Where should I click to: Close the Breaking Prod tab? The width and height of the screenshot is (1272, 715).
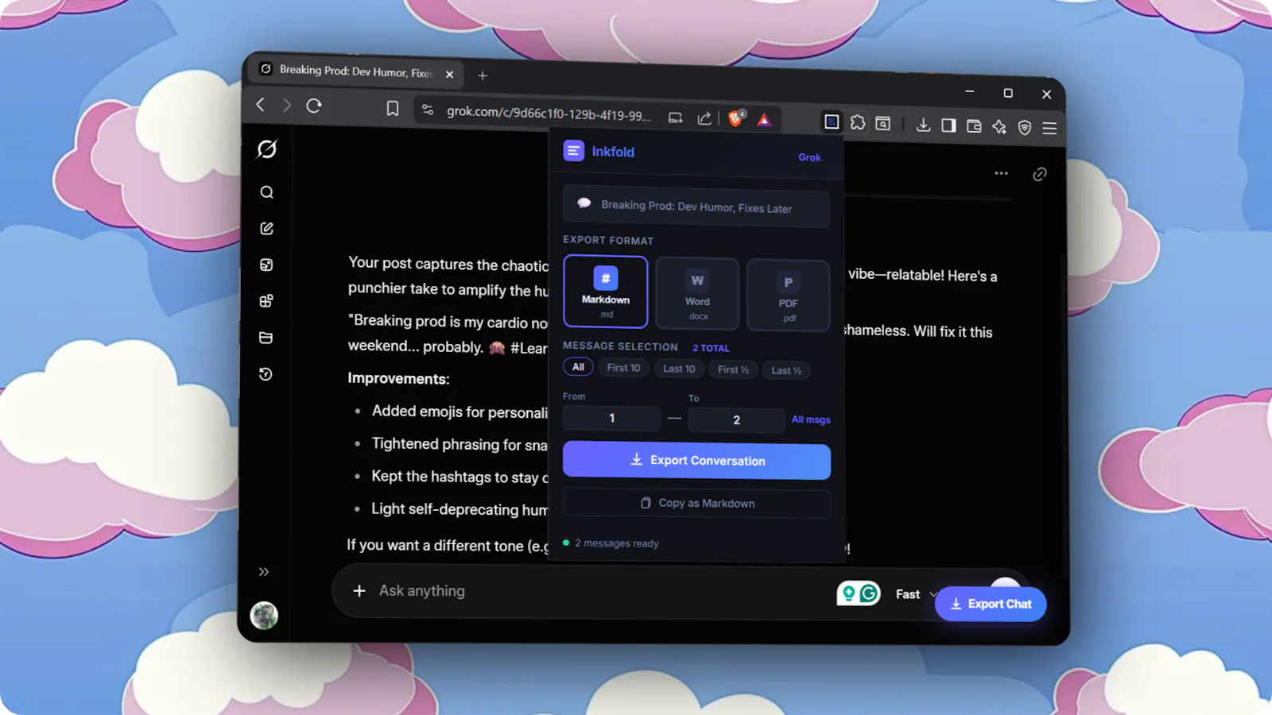tap(450, 75)
